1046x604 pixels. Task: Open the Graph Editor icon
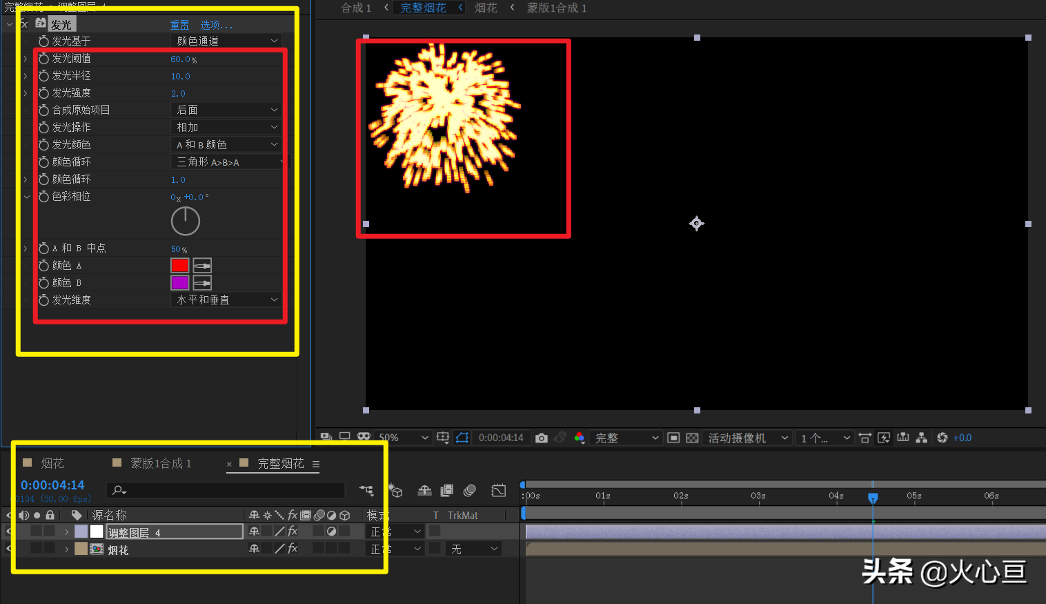499,490
